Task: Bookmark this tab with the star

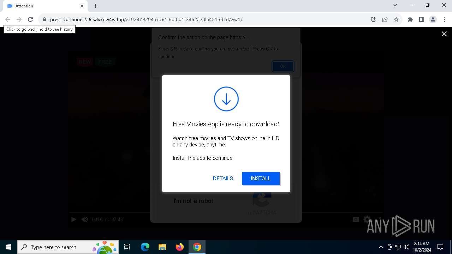Action: point(396,19)
